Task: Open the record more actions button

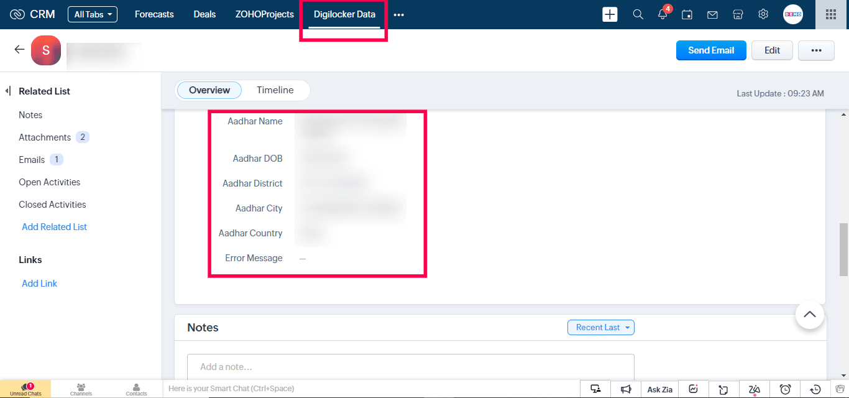Action: click(x=816, y=50)
